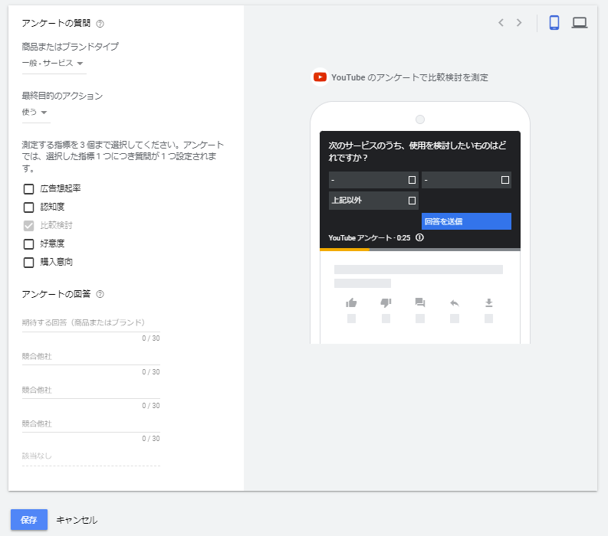Viewport: 608px width, 536px height.
Task: Click the download icon in preview
Action: (x=489, y=303)
